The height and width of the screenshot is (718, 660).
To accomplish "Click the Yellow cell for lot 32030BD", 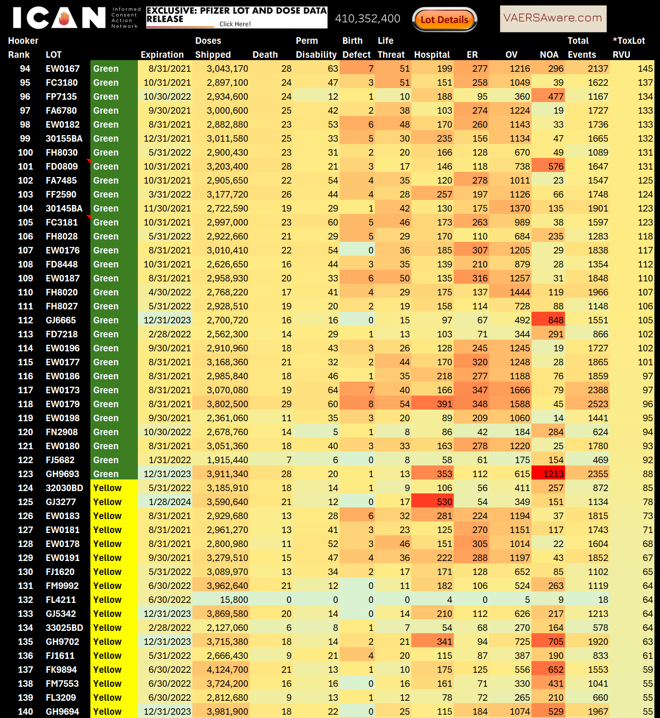I will pyautogui.click(x=114, y=488).
